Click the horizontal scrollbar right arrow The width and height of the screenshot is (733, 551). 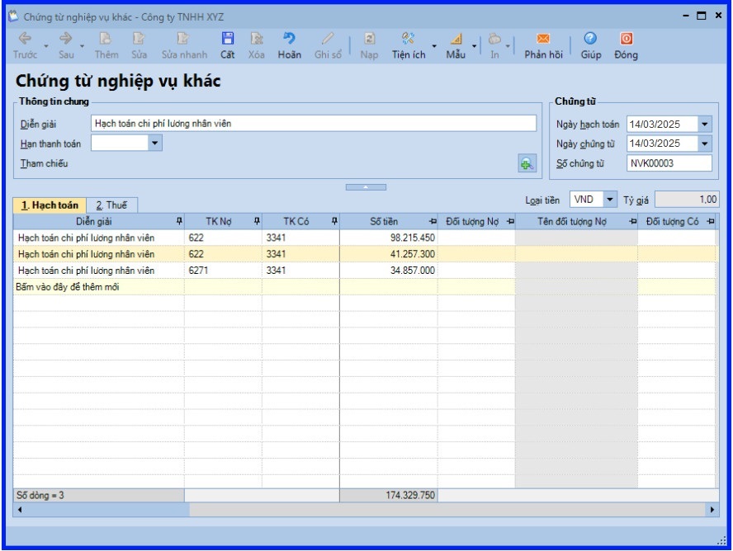712,510
